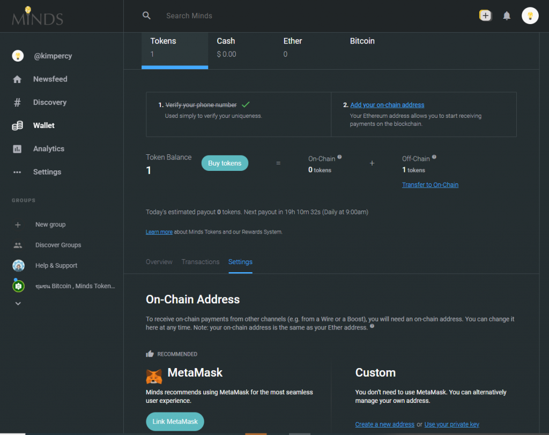Open the sidebar Settings text label
The width and height of the screenshot is (549, 435).
(x=47, y=172)
